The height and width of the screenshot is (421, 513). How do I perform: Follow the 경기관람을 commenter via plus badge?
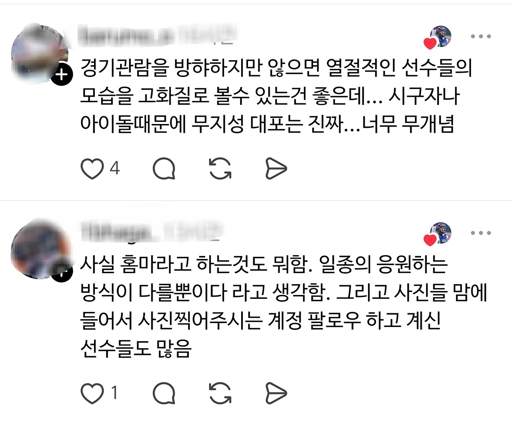(x=62, y=76)
